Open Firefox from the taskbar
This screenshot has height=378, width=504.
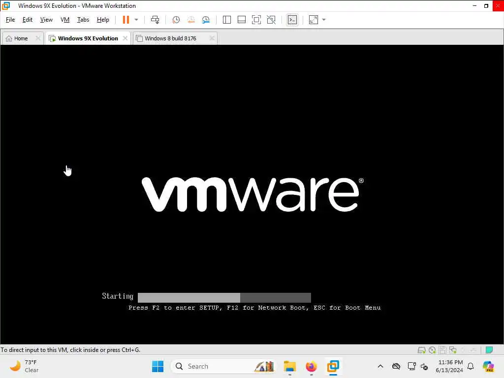[311, 366]
